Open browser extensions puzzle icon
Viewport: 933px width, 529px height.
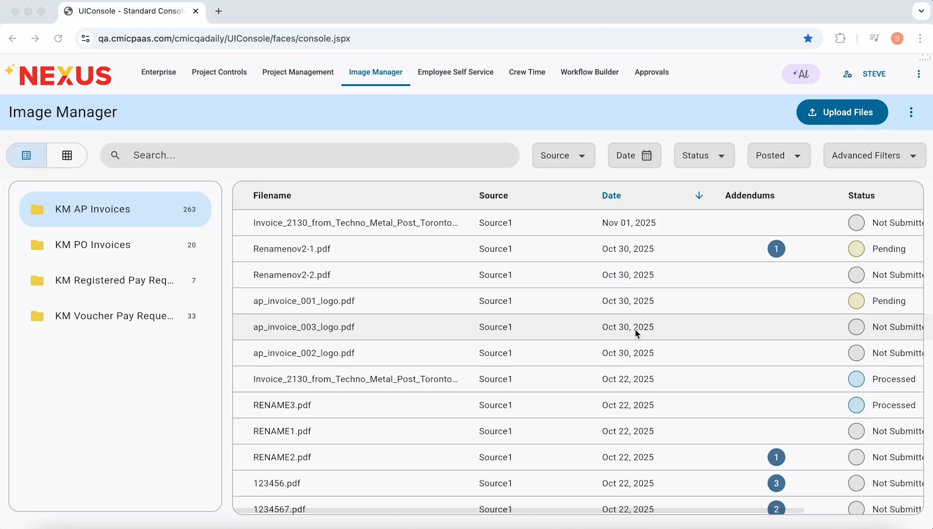click(x=840, y=38)
